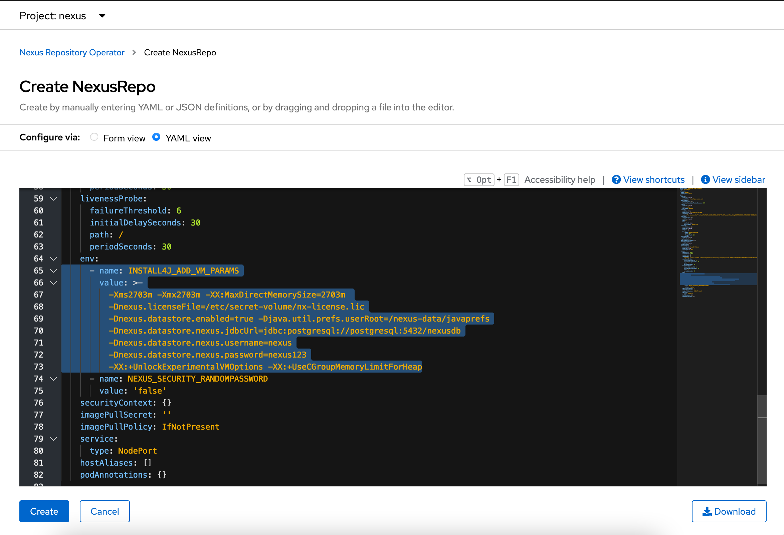Select the YAML view radio button

[156, 137]
